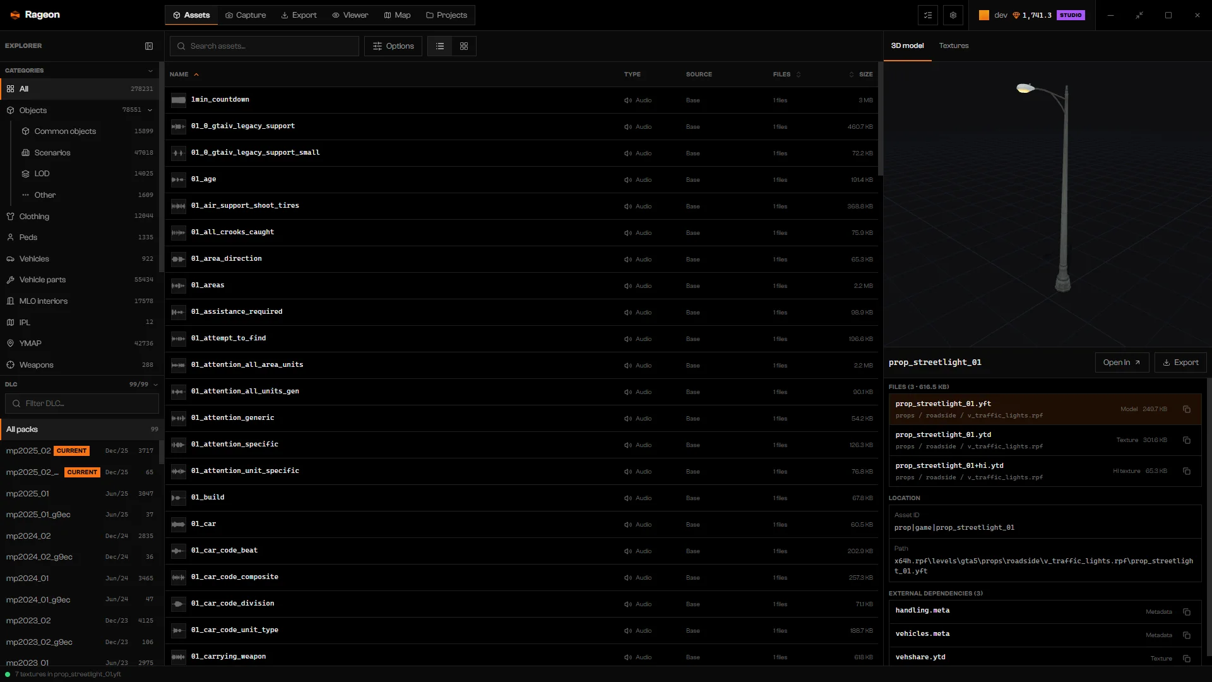Viewport: 1212px width, 682px height.
Task: Select the Other objects subcategory
Action: click(87, 195)
